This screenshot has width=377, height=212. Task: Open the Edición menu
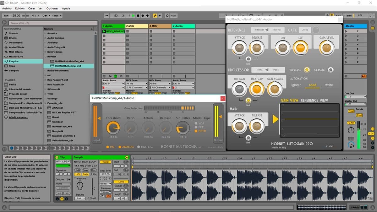tap(20, 8)
